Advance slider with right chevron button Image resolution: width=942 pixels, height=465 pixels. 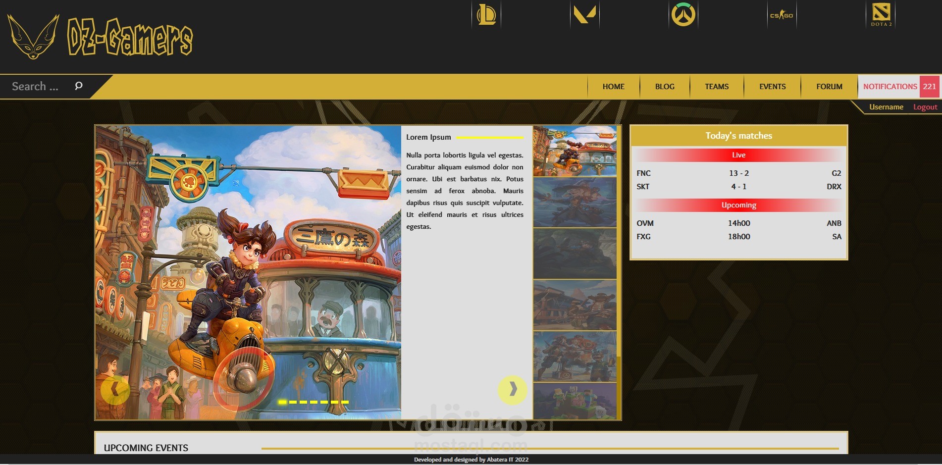(x=513, y=390)
